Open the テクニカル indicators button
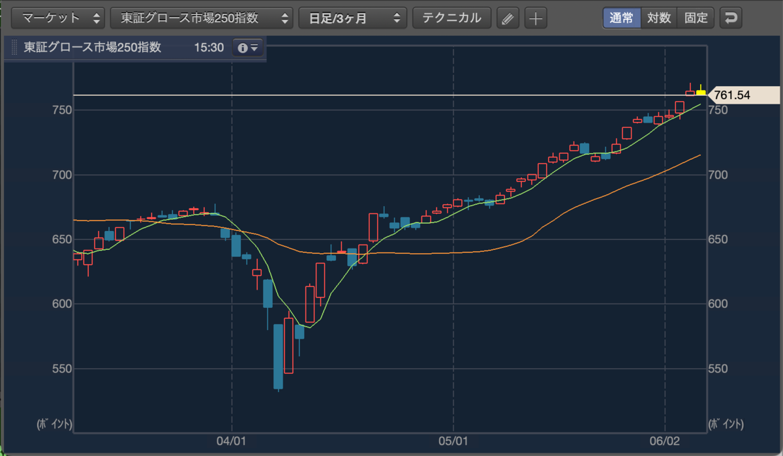 click(x=452, y=18)
